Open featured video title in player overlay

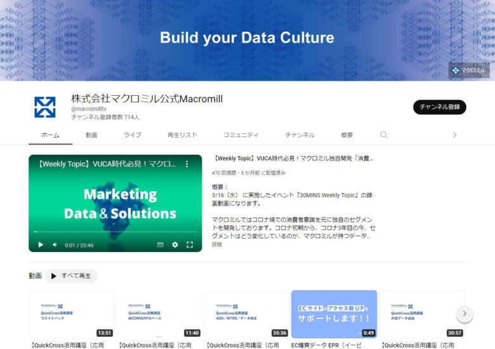(x=107, y=164)
